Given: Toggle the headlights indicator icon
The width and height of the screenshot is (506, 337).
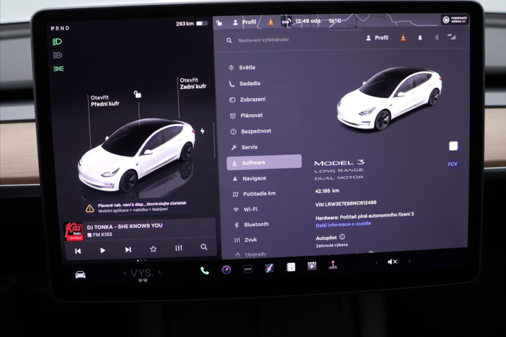Looking at the screenshot, I should 58,42.
